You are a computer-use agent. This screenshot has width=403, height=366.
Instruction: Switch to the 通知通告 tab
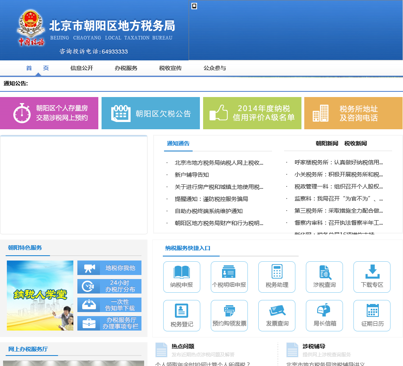click(178, 144)
